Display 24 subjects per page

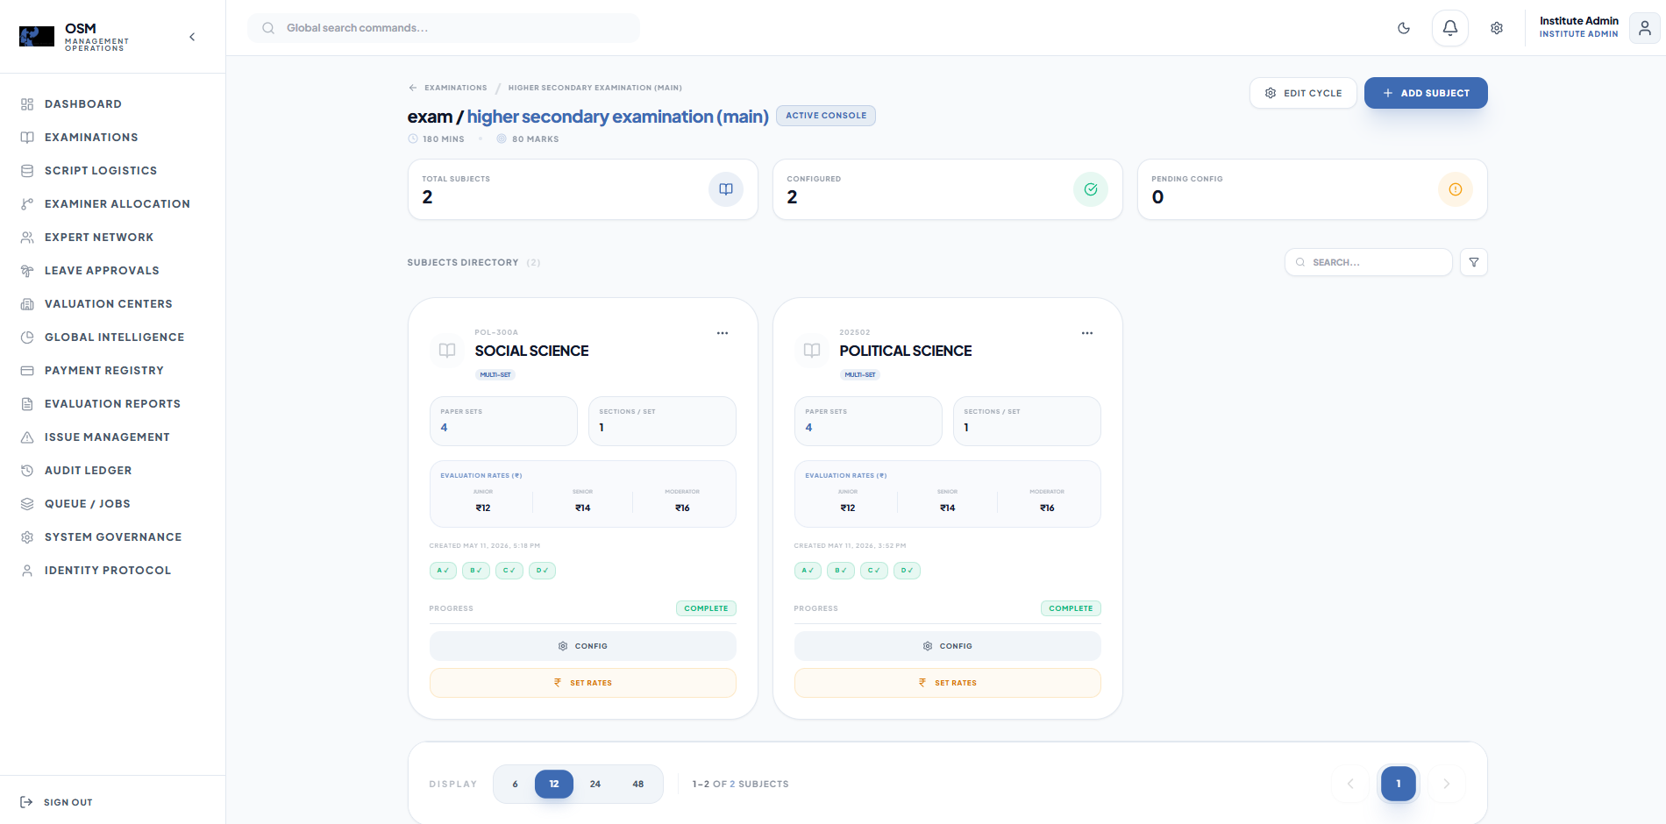coord(595,784)
